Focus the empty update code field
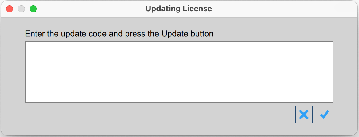359x137 pixels. coord(179,72)
